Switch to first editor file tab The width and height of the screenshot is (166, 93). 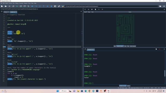[6, 12]
